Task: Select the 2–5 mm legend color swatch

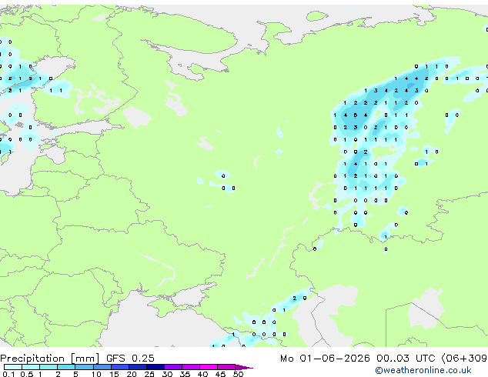Action: click(66, 367)
